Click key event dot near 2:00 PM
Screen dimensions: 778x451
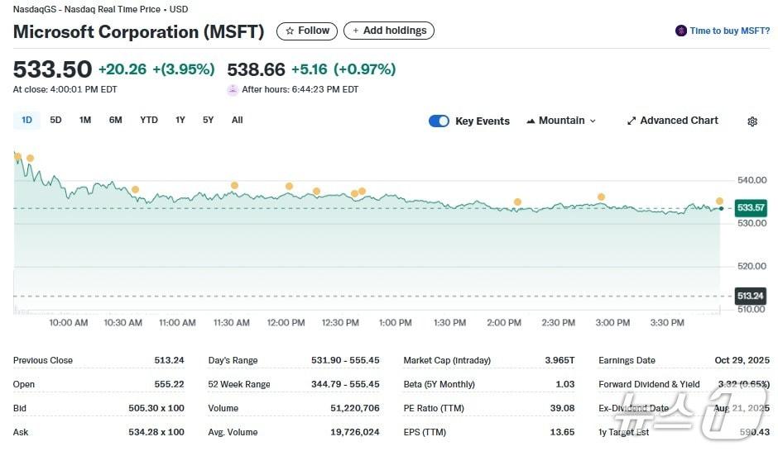point(517,202)
